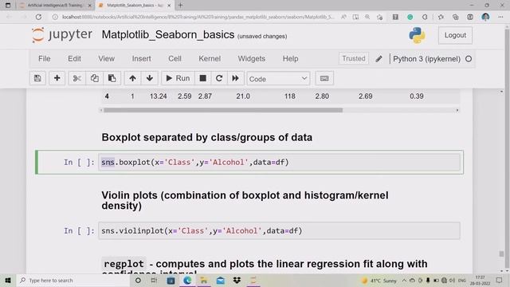Click the Trusted notebook button
Screen dimensions: 510x287
354,58
